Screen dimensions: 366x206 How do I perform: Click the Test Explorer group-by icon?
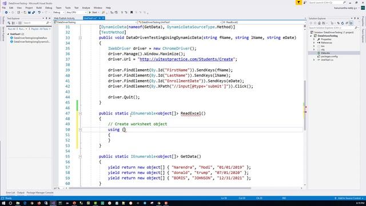tap(14, 23)
